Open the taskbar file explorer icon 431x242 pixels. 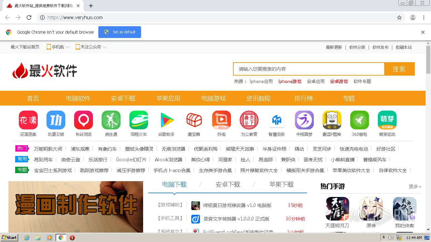tap(38, 238)
